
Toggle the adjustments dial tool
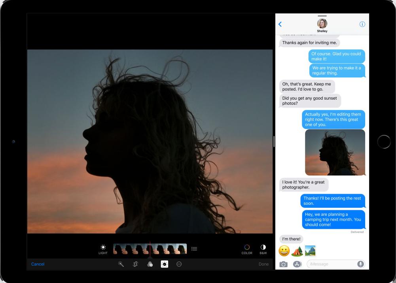point(165,264)
